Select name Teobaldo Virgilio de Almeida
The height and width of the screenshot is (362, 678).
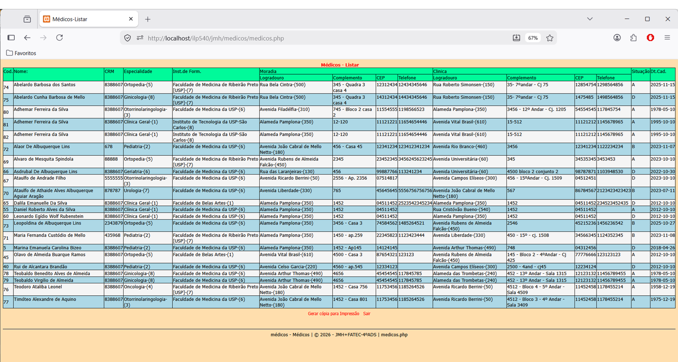(43, 280)
